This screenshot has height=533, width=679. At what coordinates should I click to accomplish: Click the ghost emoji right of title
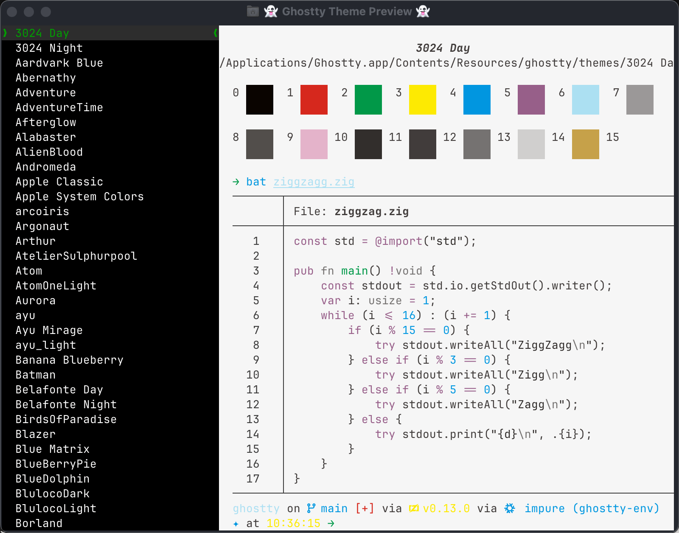point(423,11)
